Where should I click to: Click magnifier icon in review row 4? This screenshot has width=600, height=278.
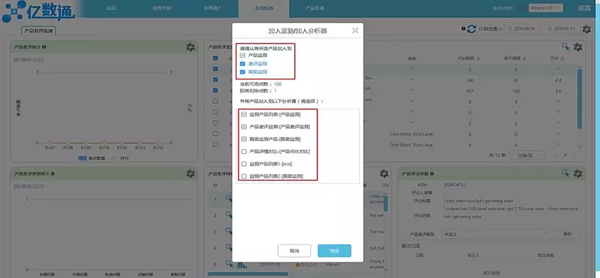point(229,248)
